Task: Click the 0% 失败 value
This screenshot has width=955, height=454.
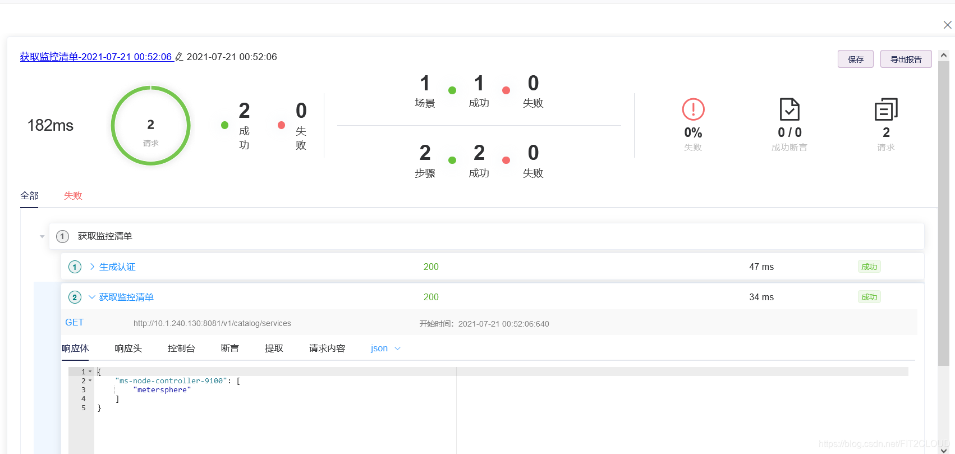Action: (x=693, y=132)
